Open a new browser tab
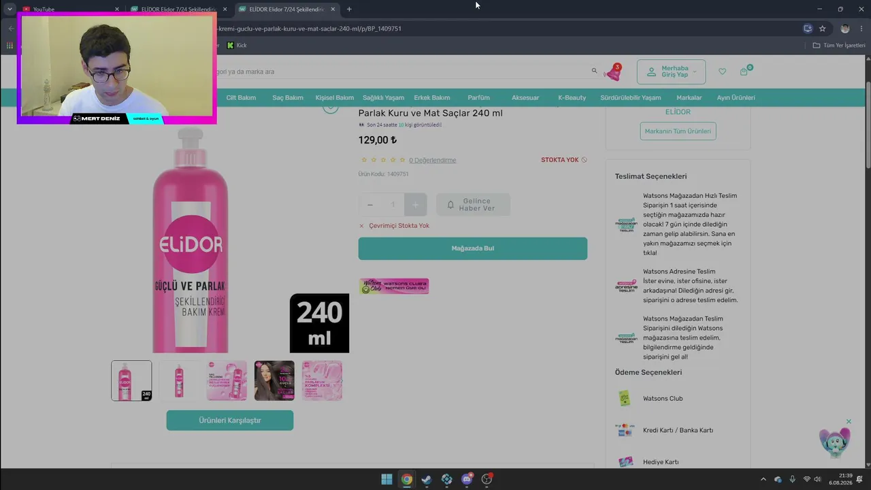871x490 pixels. point(349,9)
